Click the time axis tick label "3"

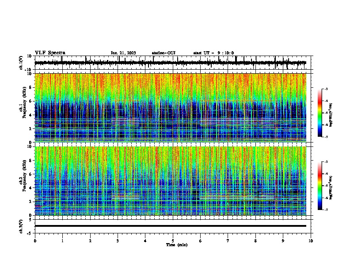click(x=118, y=241)
